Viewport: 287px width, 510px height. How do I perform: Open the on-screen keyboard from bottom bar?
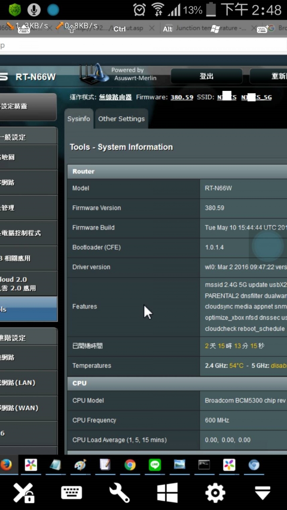tap(72, 493)
